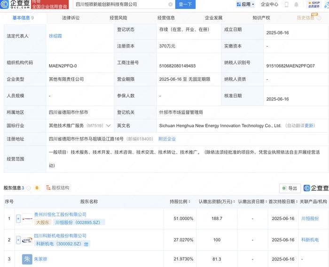329x267 pixels.
Task: Open 贵州川恒化工股份有限公司 shareholder link
Action: tap(60, 214)
